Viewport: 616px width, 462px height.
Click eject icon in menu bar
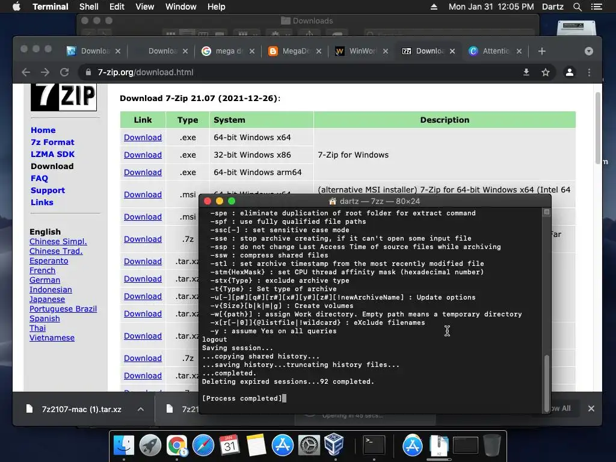434,7
